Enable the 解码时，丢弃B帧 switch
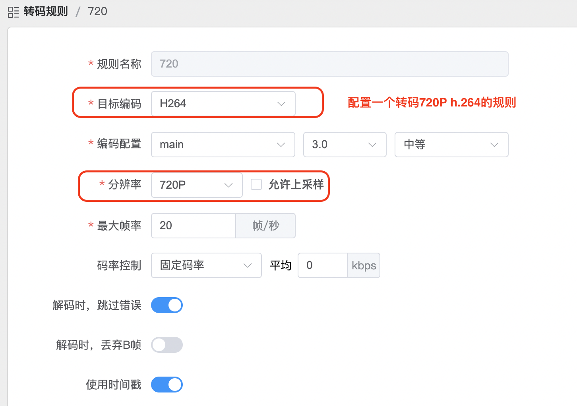577x406 pixels. [167, 345]
